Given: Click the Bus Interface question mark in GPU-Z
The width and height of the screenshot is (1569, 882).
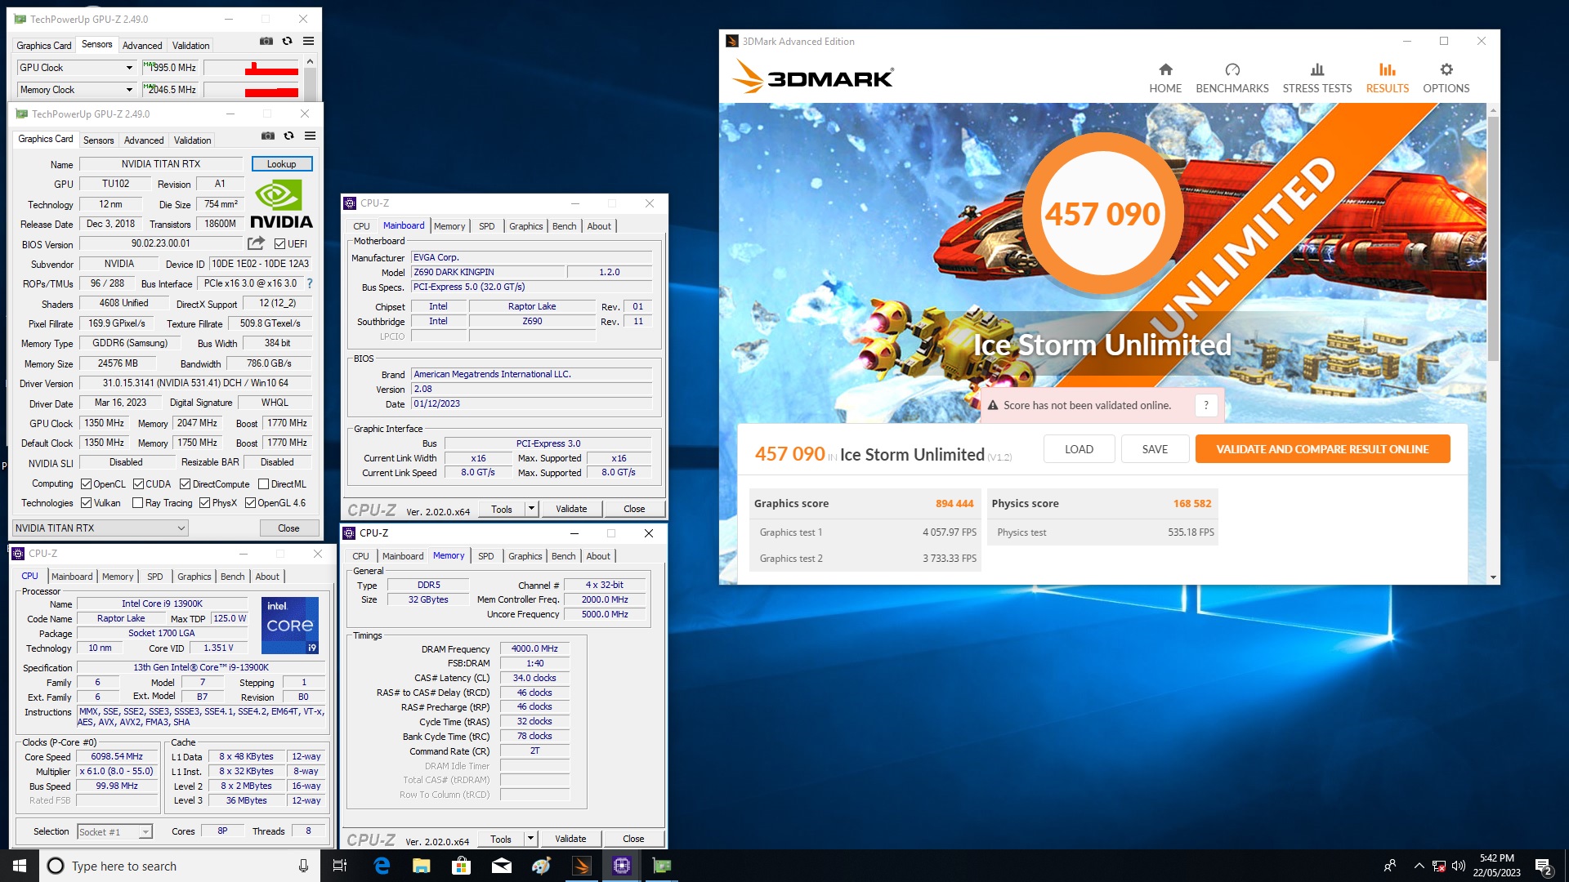Looking at the screenshot, I should (x=310, y=283).
